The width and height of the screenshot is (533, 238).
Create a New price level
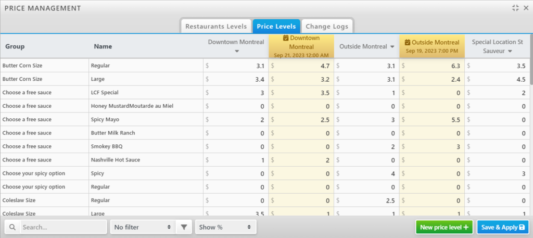444,228
